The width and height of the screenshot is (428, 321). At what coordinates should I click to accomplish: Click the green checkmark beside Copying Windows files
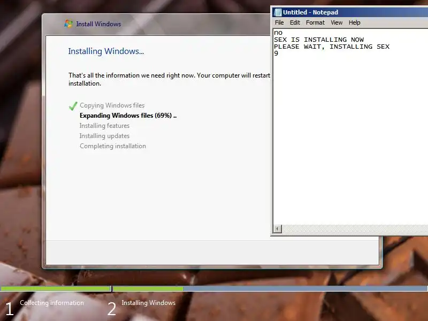pyautogui.click(x=73, y=106)
